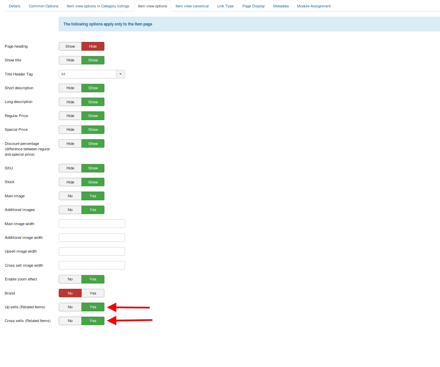Open the Metadata tab

click(x=281, y=6)
